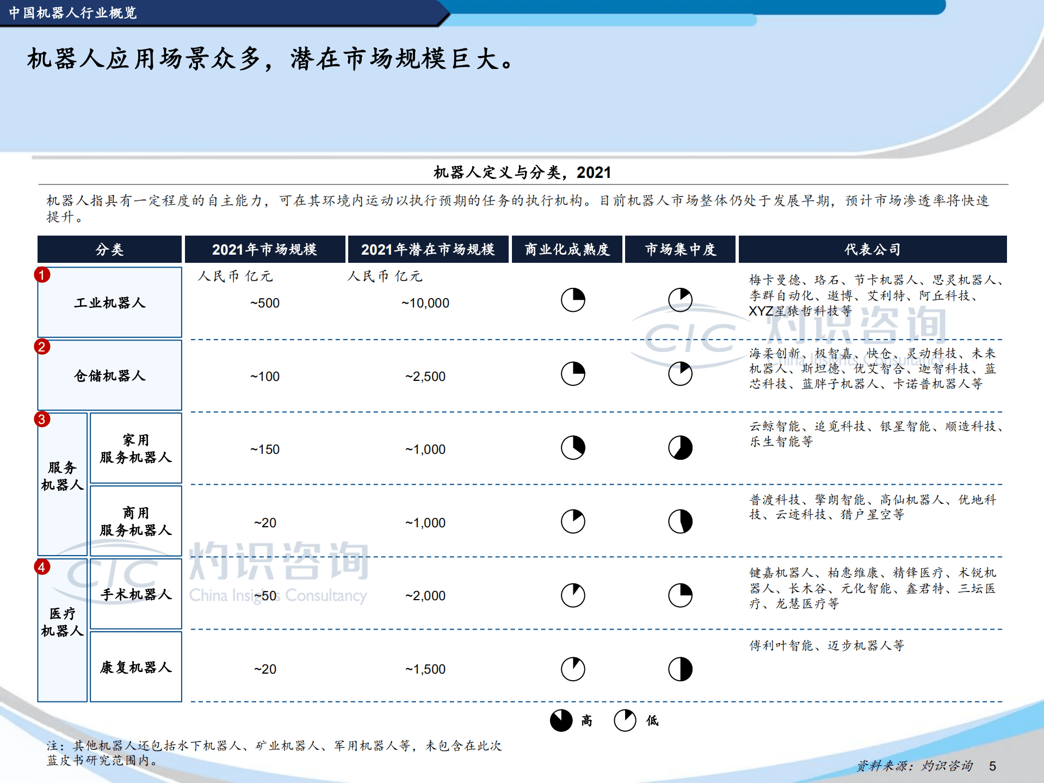Screen dimensions: 1044x783
Task: Expand the 服务机器人 category box
Action: 62,484
